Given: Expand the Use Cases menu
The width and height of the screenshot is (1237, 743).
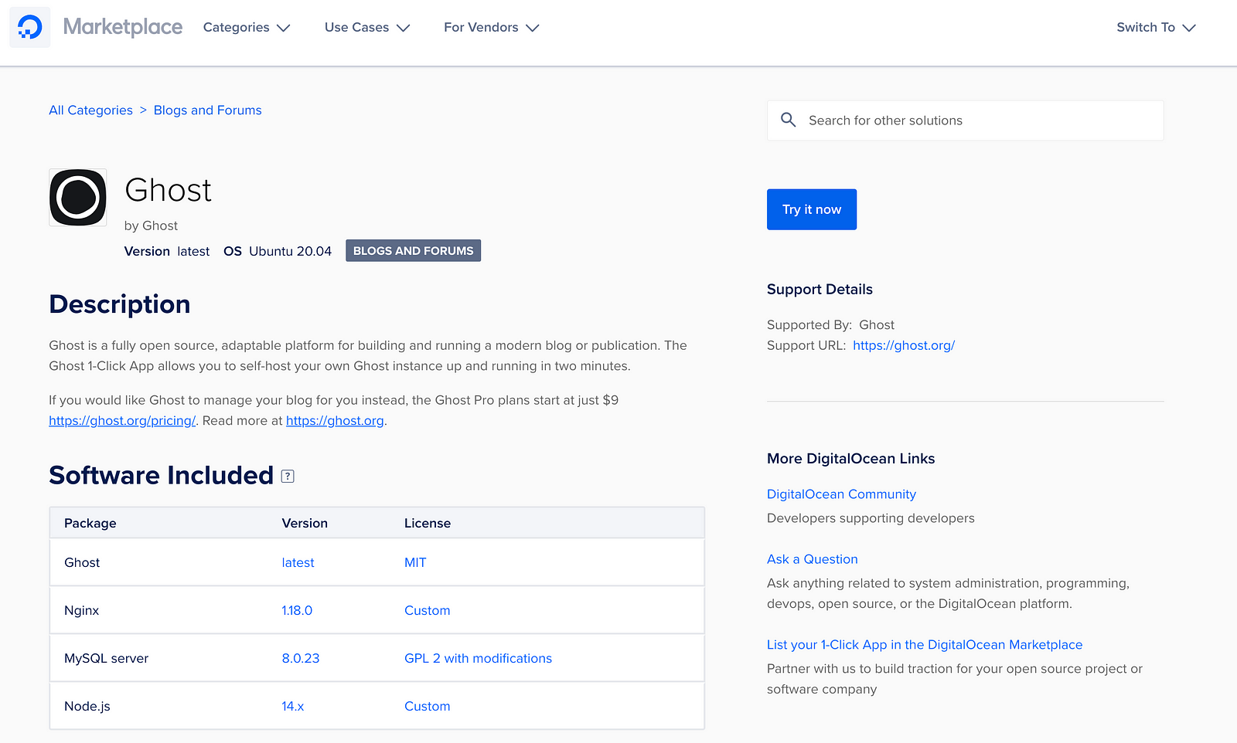Looking at the screenshot, I should 367,28.
